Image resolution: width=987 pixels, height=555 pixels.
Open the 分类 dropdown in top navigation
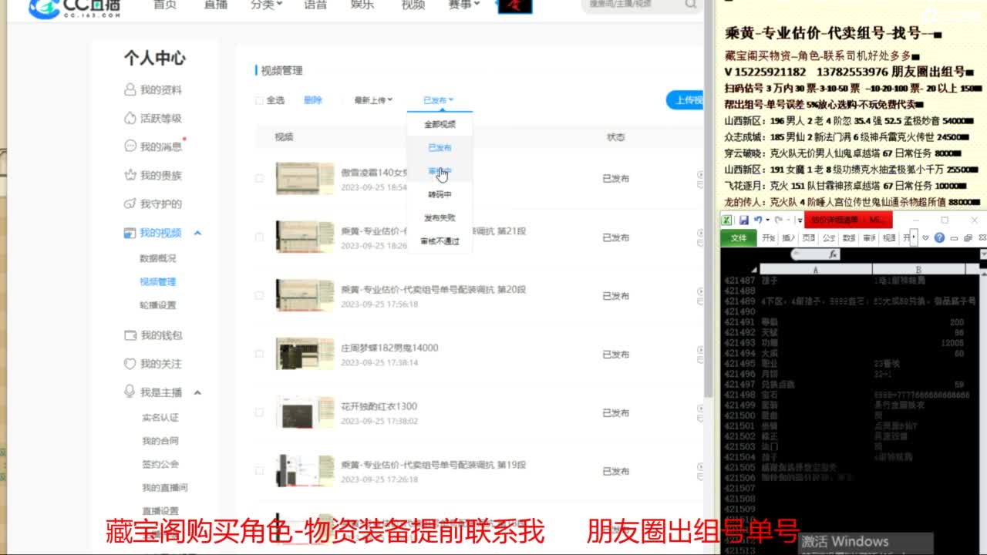(x=266, y=5)
